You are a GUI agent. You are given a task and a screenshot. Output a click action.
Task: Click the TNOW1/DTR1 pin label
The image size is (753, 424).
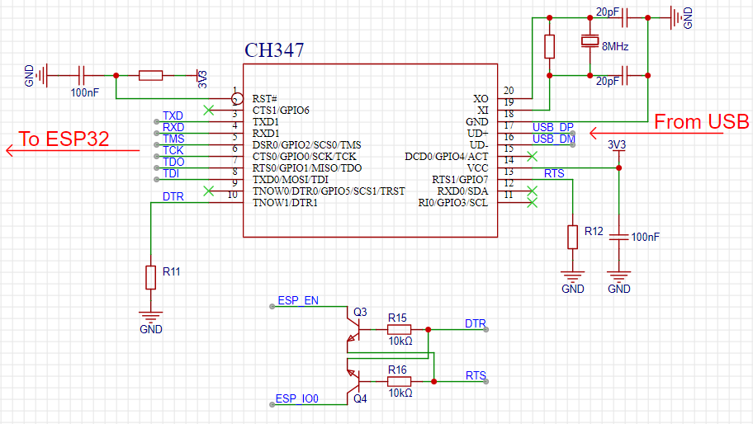tap(285, 202)
